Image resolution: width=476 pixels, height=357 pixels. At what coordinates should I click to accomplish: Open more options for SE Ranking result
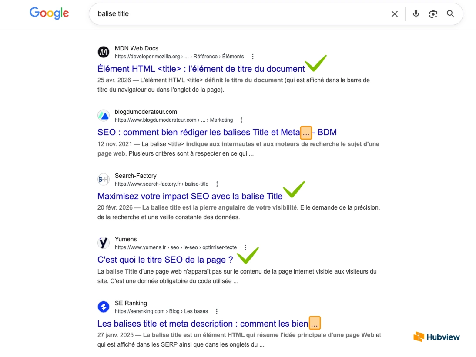[x=216, y=311]
